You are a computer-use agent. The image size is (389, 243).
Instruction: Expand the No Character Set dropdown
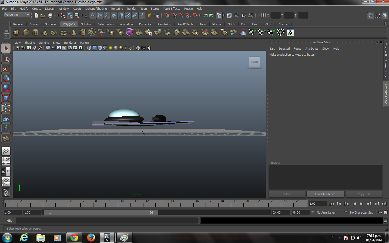[361, 212]
